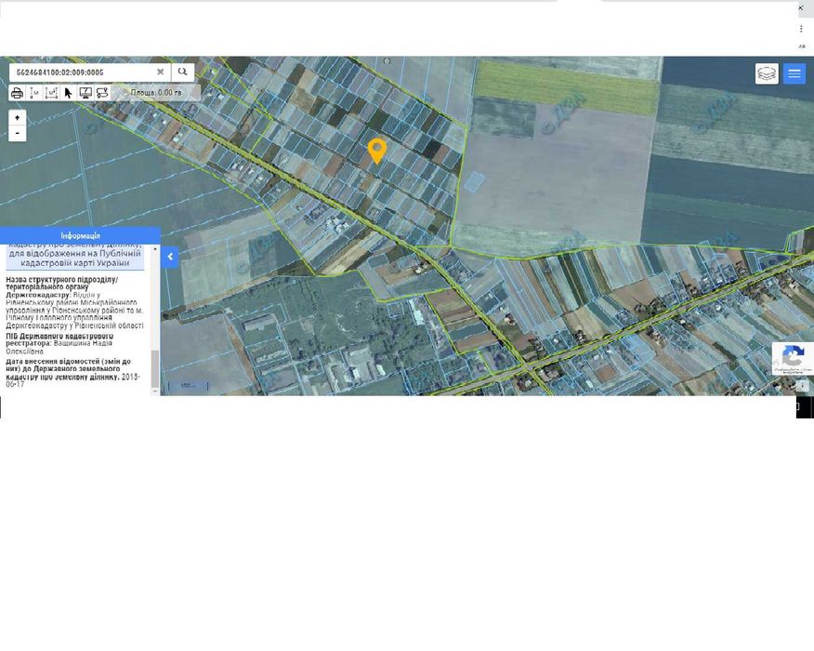Click the reCAPTCHA badge
This screenshot has width=814, height=651.
tap(793, 358)
